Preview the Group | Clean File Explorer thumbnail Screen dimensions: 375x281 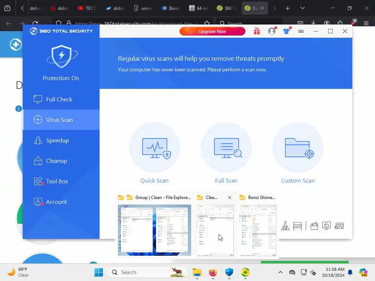coord(155,230)
